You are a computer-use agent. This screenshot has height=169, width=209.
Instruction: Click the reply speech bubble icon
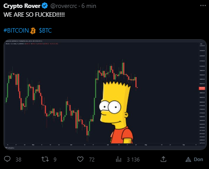pos(7,159)
